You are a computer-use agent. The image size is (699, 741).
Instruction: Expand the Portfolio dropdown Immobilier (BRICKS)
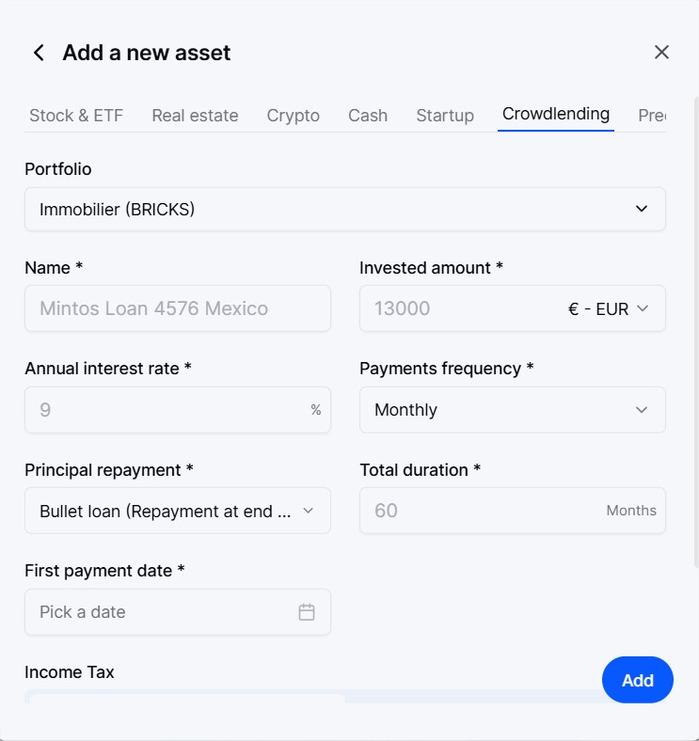coord(345,210)
